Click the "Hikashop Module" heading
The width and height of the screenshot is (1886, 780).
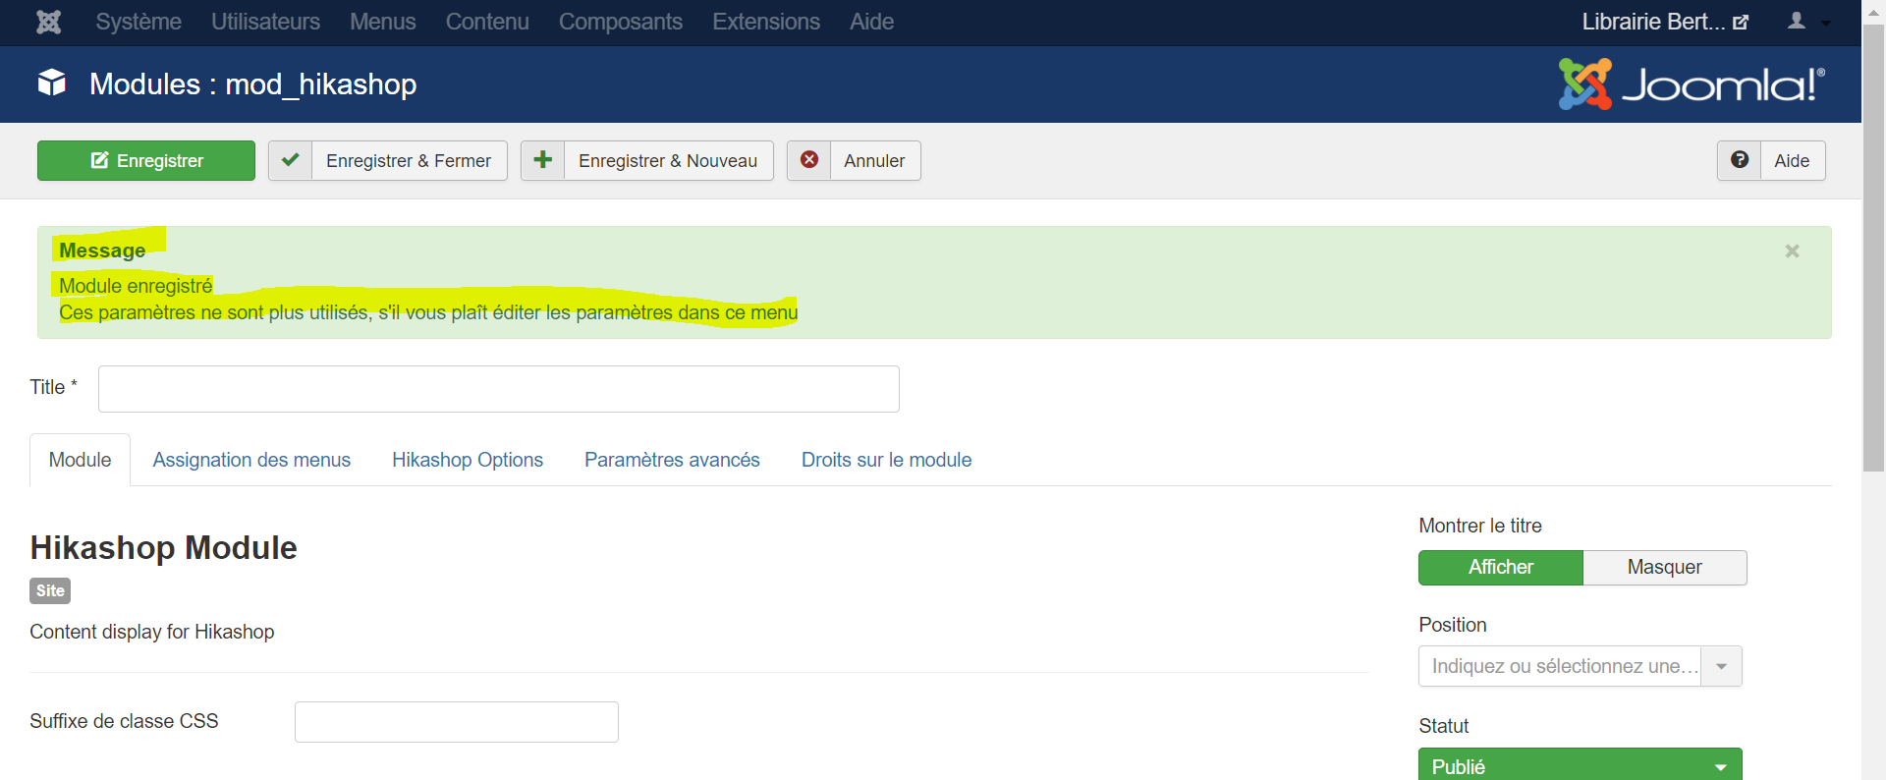[x=163, y=547]
